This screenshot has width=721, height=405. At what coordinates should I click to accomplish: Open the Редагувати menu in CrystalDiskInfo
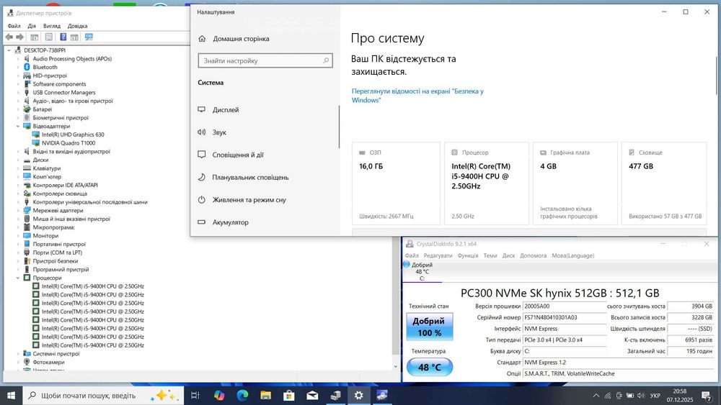tap(438, 255)
